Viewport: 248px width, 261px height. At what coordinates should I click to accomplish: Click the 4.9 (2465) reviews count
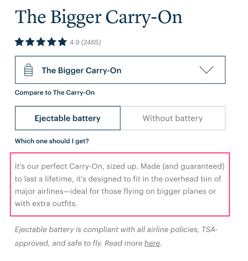pos(85,42)
